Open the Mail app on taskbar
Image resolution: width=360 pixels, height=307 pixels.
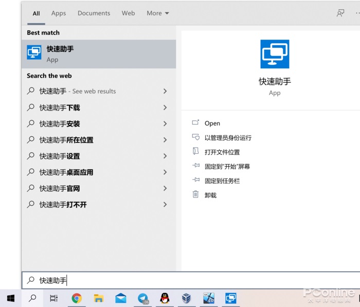tap(121, 298)
